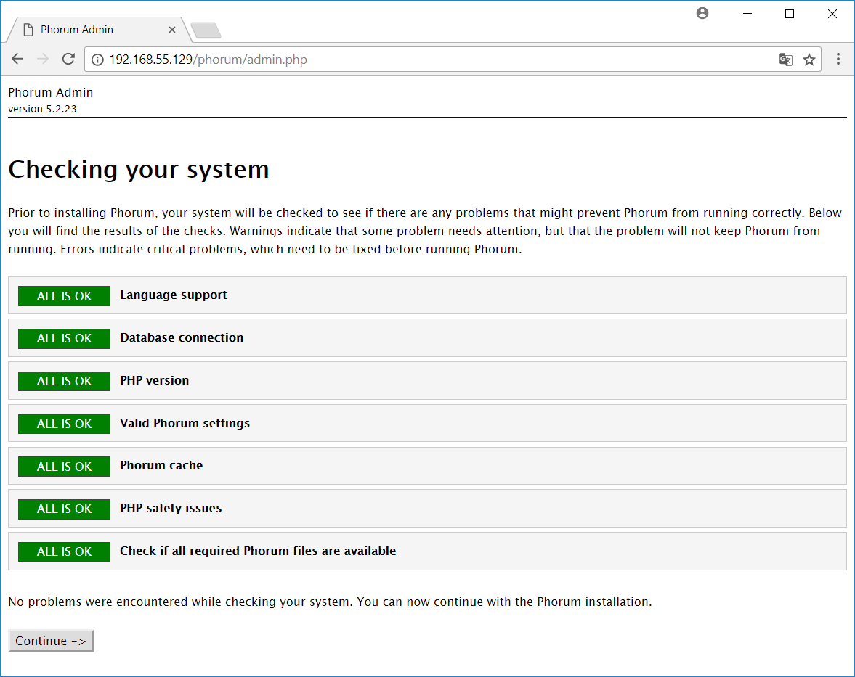855x677 pixels.
Task: Click the Database connection label
Action: pyautogui.click(x=182, y=337)
